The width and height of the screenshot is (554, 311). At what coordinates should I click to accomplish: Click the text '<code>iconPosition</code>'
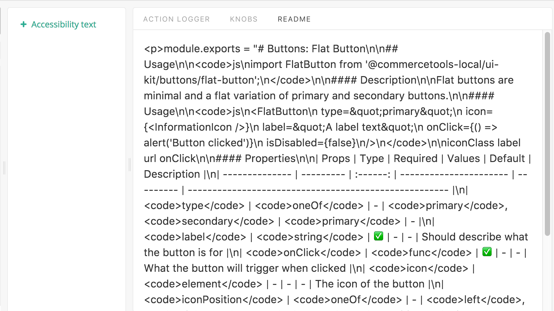click(213, 300)
